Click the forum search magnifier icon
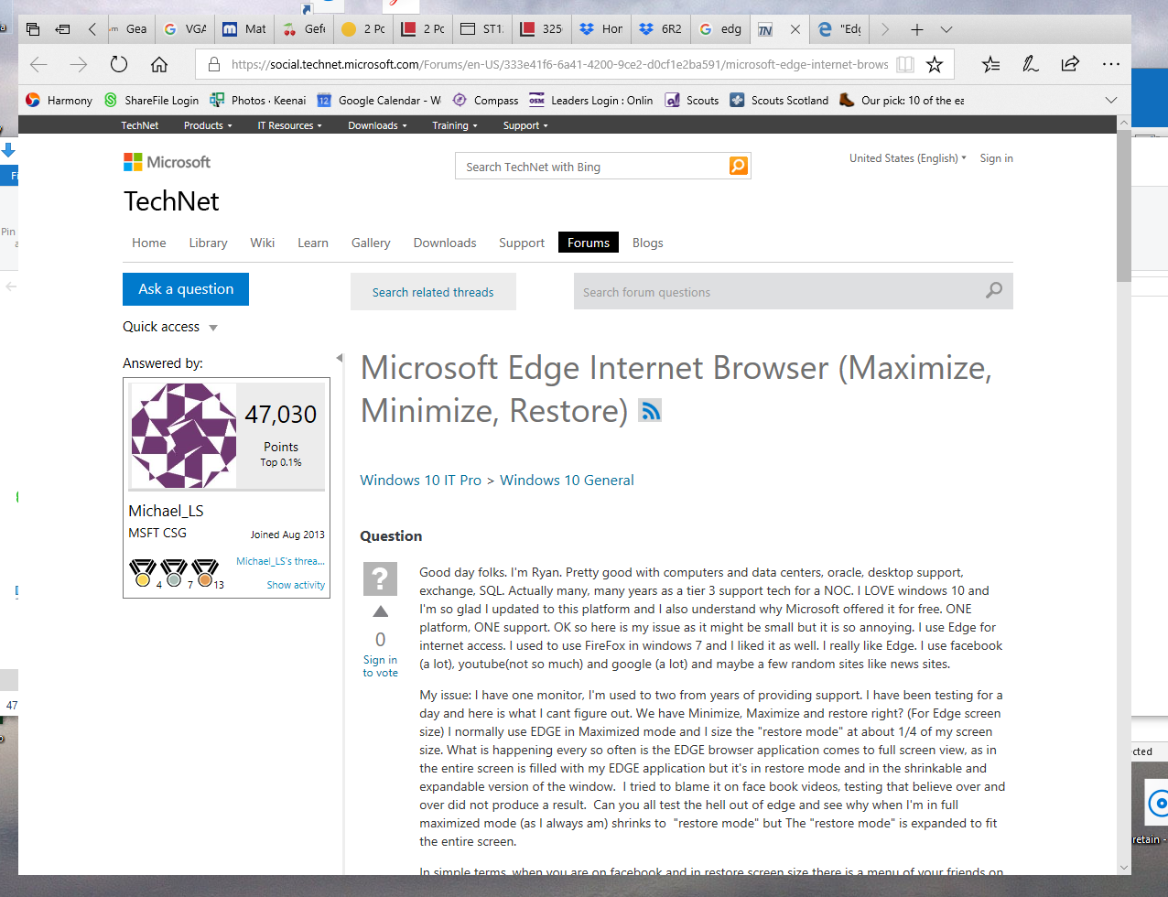 pos(994,291)
